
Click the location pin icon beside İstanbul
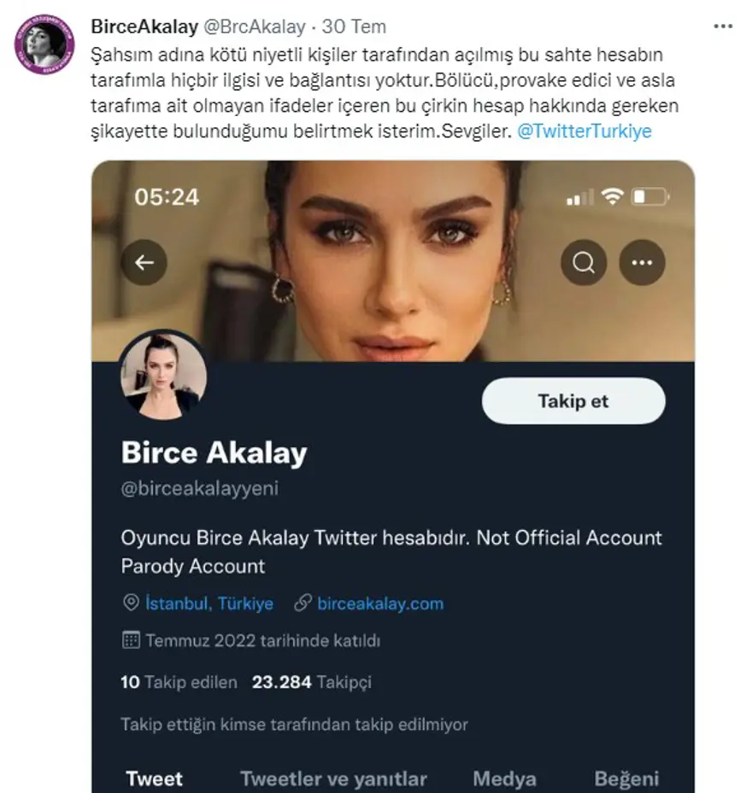click(131, 603)
